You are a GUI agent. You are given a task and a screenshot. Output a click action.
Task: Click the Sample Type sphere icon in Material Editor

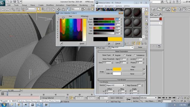click(146, 10)
